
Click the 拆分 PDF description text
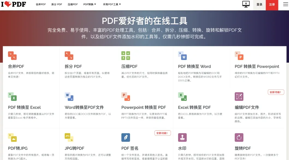[87, 75]
